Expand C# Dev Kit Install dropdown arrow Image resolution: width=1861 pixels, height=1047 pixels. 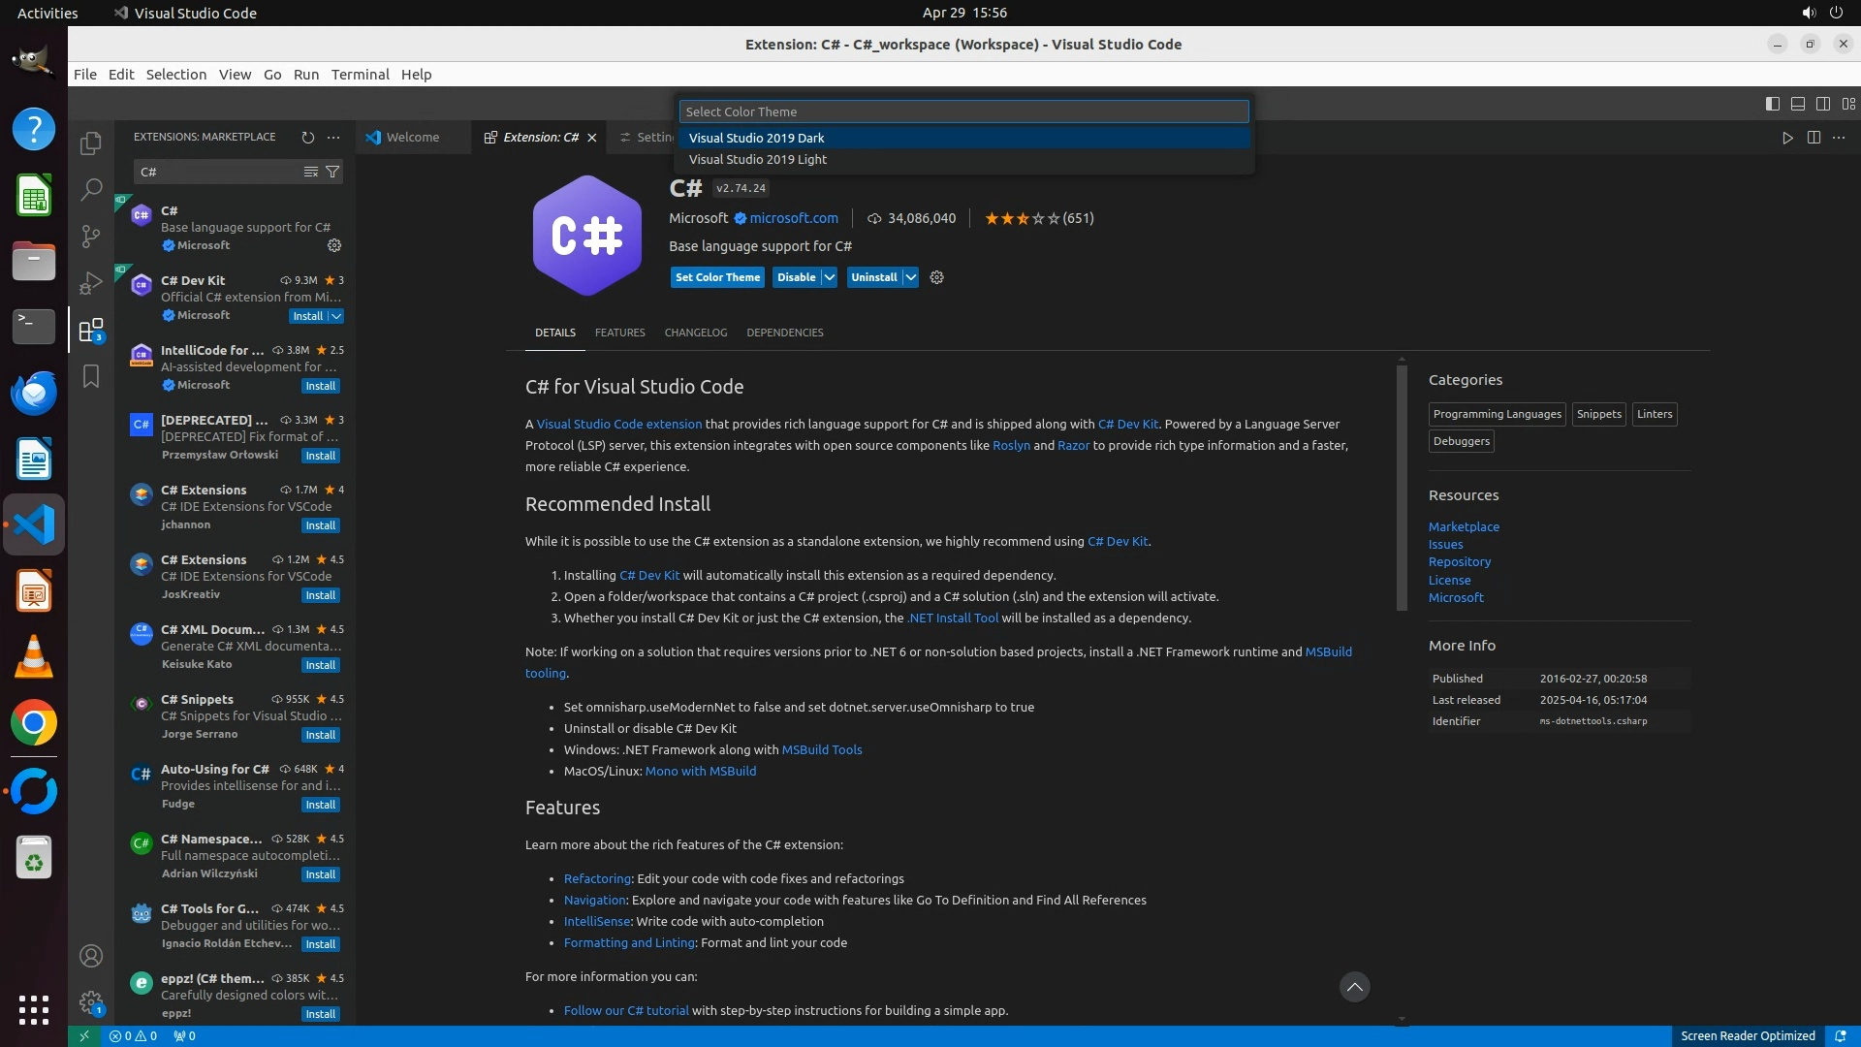(336, 316)
